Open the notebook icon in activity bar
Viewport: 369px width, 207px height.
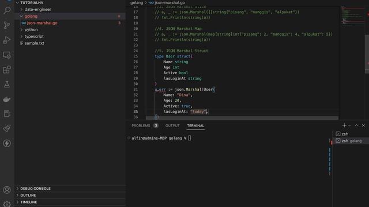(7, 114)
